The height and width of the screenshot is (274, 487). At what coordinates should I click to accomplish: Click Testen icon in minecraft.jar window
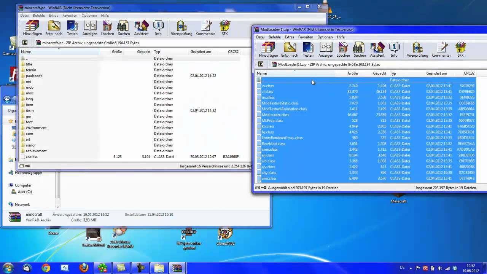tap(72, 28)
